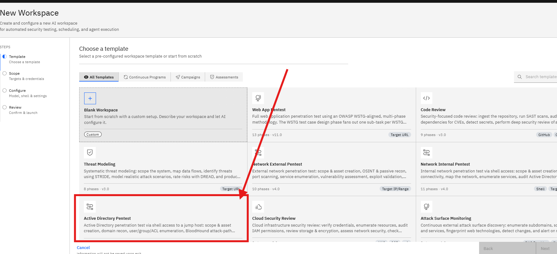Click the Network Internal Pentest icon
The height and width of the screenshot is (254, 557).
[x=426, y=153]
